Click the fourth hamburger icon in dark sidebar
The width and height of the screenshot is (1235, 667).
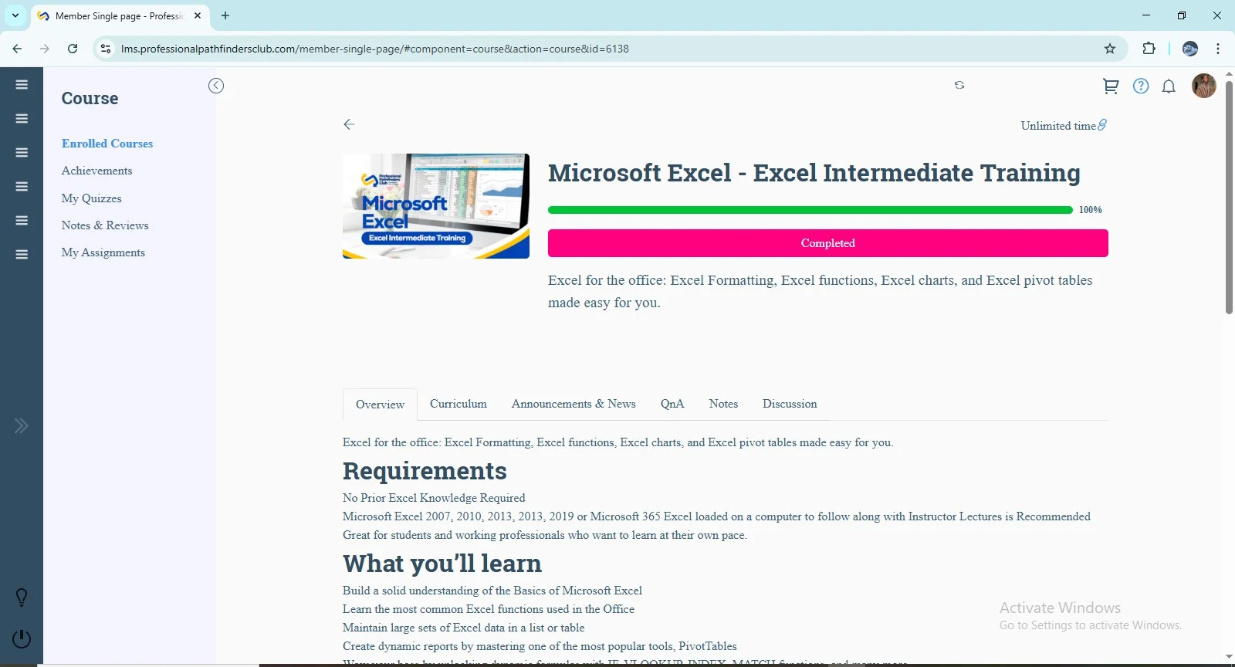coord(22,186)
